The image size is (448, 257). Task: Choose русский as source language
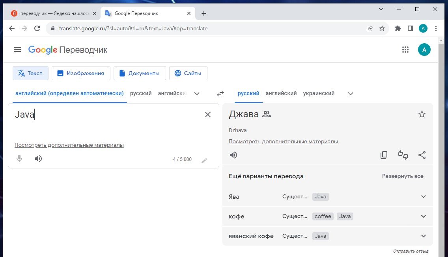point(140,94)
